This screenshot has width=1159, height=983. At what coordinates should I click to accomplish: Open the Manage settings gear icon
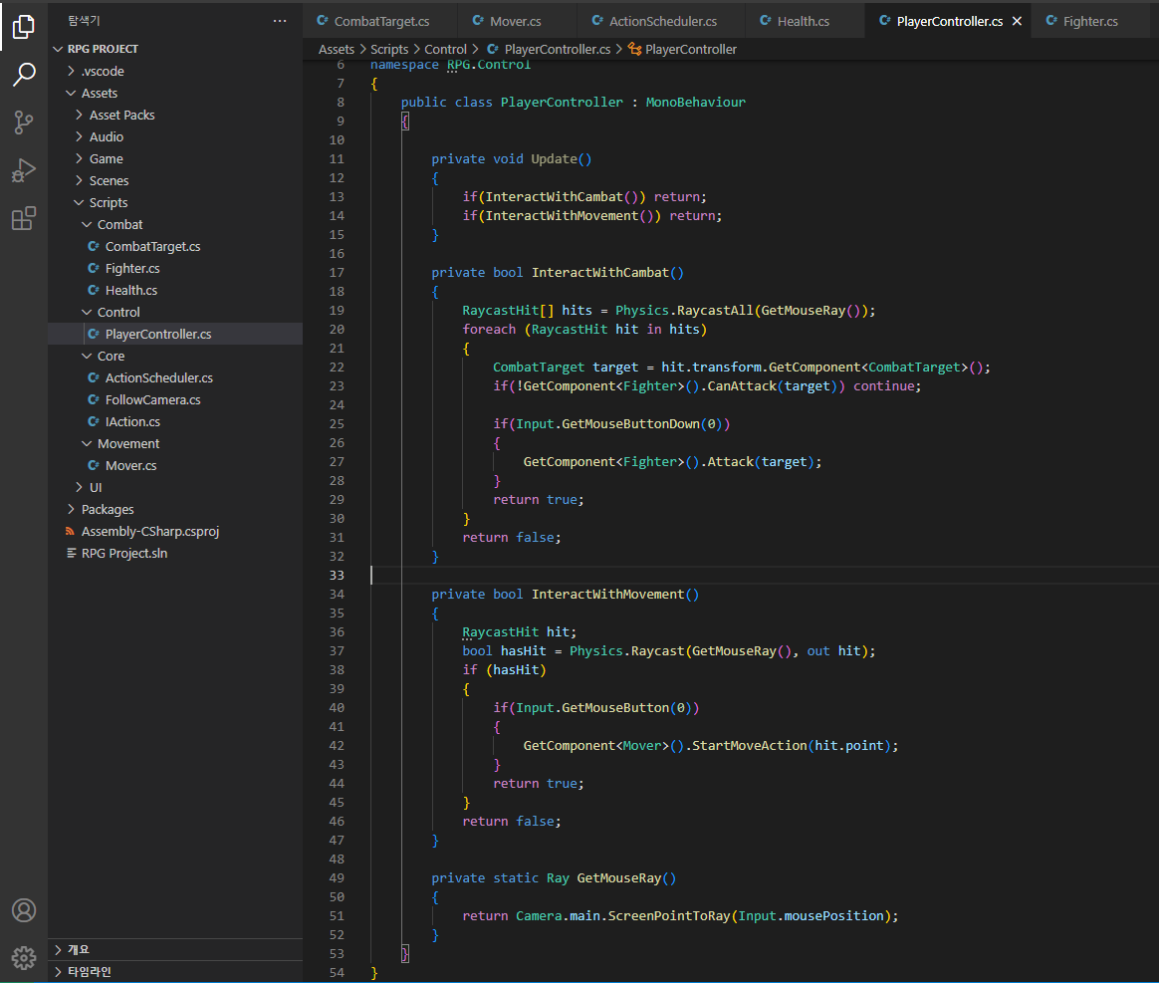coord(24,957)
